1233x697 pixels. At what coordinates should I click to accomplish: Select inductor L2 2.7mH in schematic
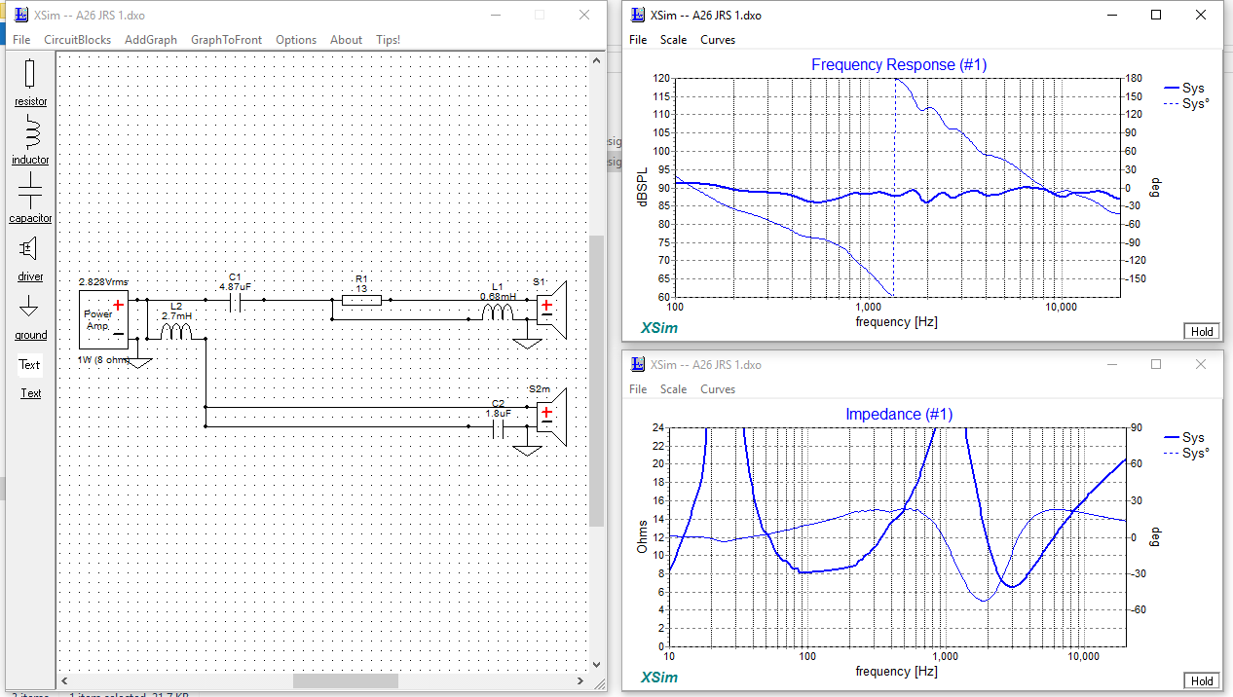point(176,332)
